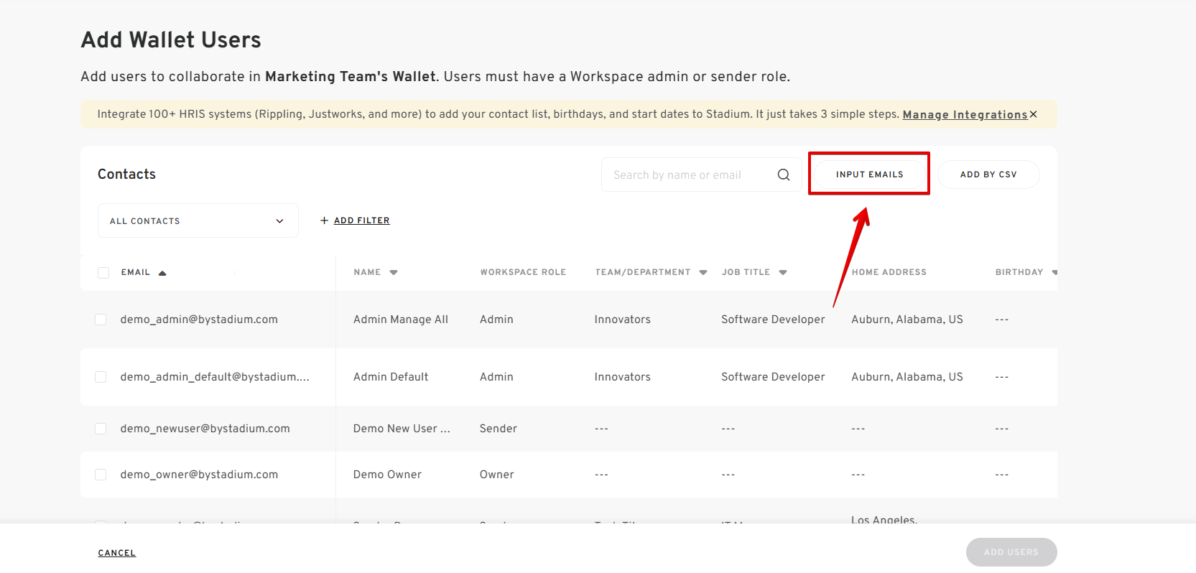Viewport: 1196px width, 573px height.
Task: Sort by Team/Department column arrow
Action: pyautogui.click(x=703, y=272)
